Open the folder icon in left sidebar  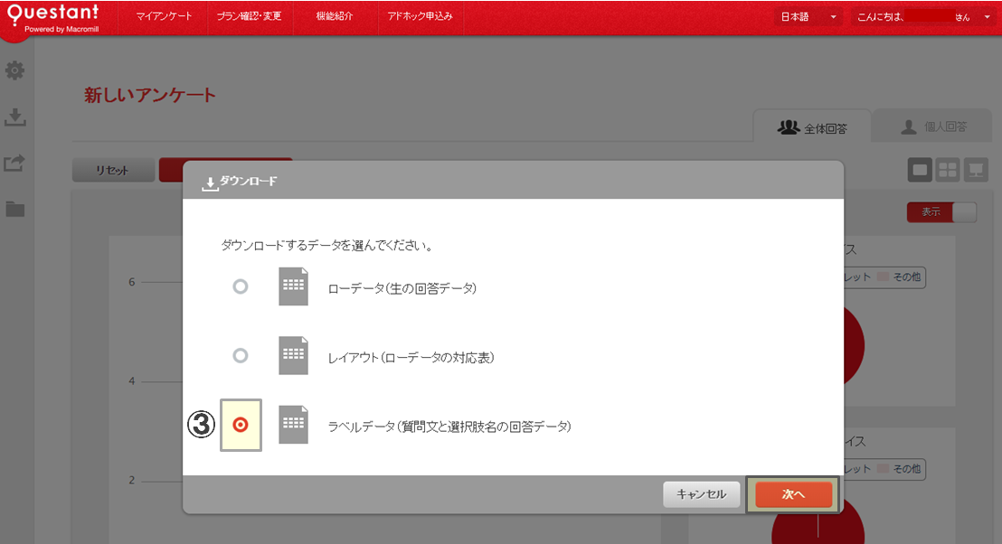point(15,209)
